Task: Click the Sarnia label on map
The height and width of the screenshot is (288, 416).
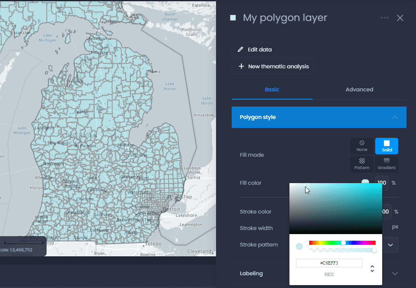Action: pyautogui.click(x=194, y=177)
